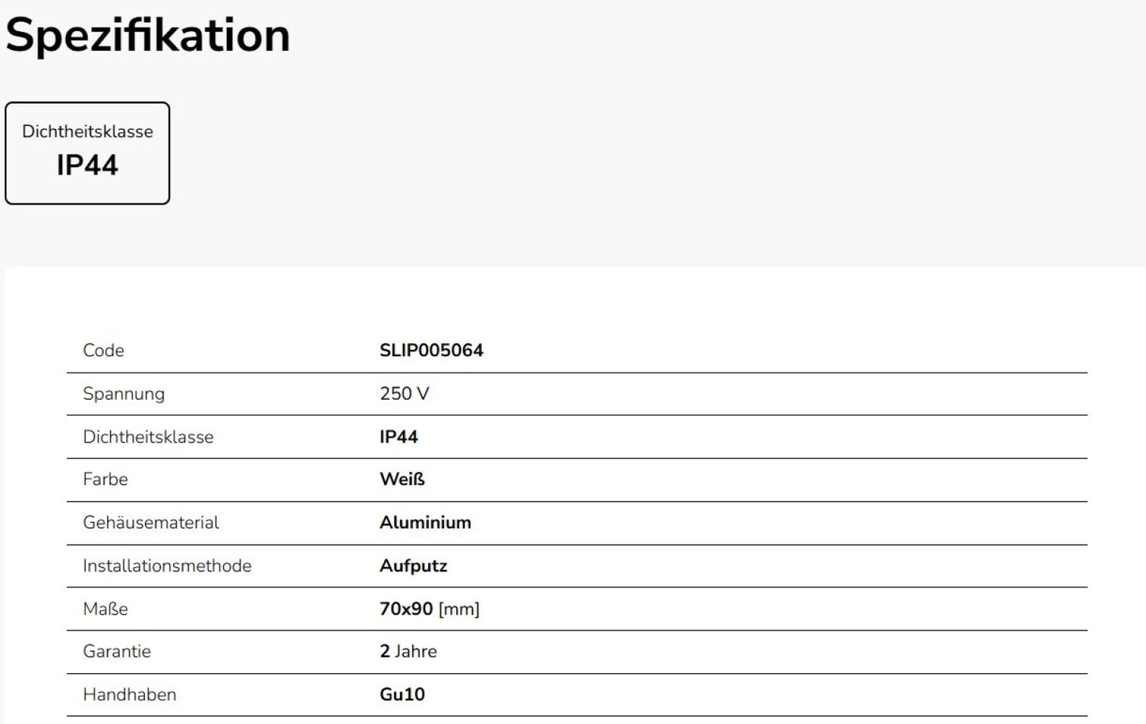The image size is (1146, 724).
Task: Click the IP44 Dichtheitsklasse badge box
Action: click(87, 152)
